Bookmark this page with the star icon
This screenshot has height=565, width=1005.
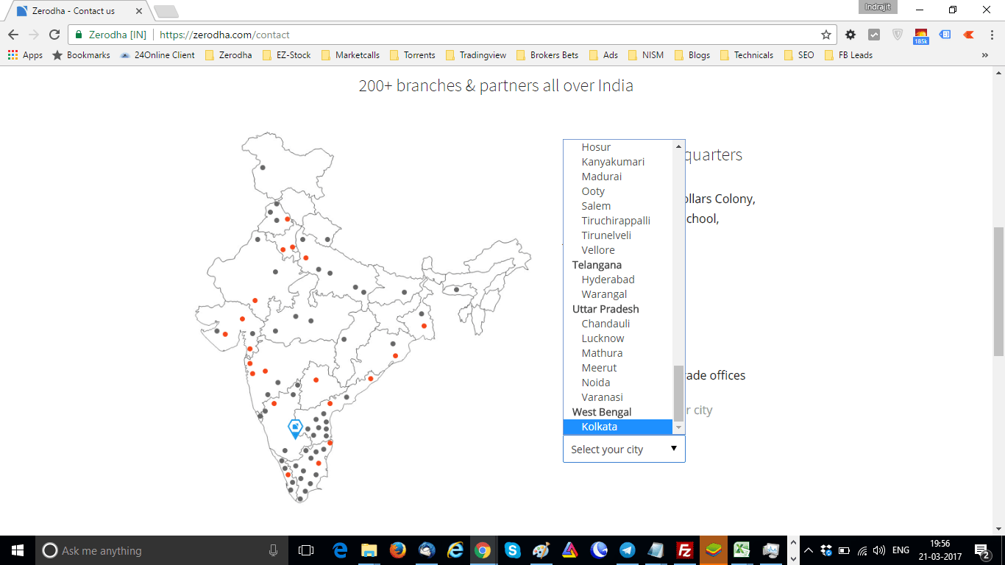(x=826, y=35)
